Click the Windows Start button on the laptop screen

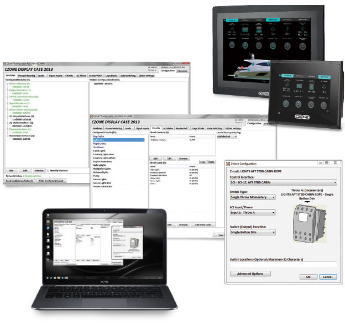(x=48, y=278)
